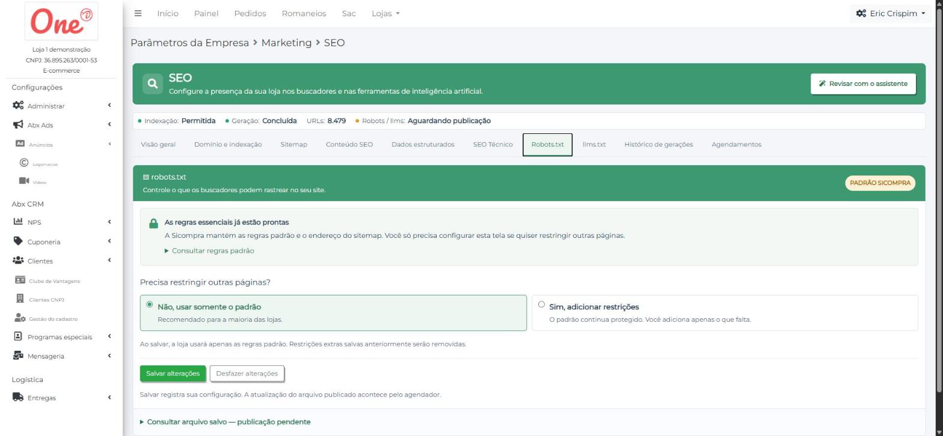Image resolution: width=943 pixels, height=436 pixels.
Task: Click the Mensageria sidebar icon
Action: coord(18,356)
